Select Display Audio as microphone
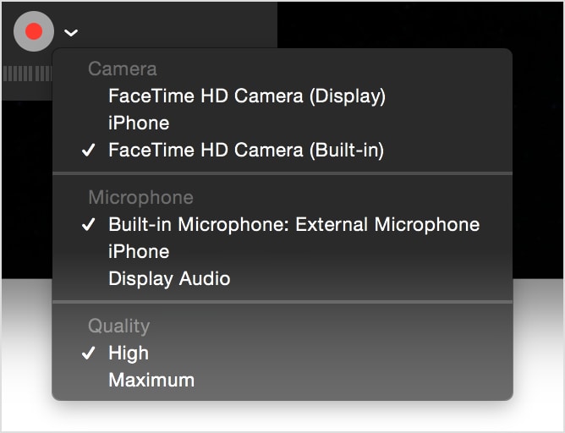This screenshot has height=433, width=565. click(x=169, y=279)
